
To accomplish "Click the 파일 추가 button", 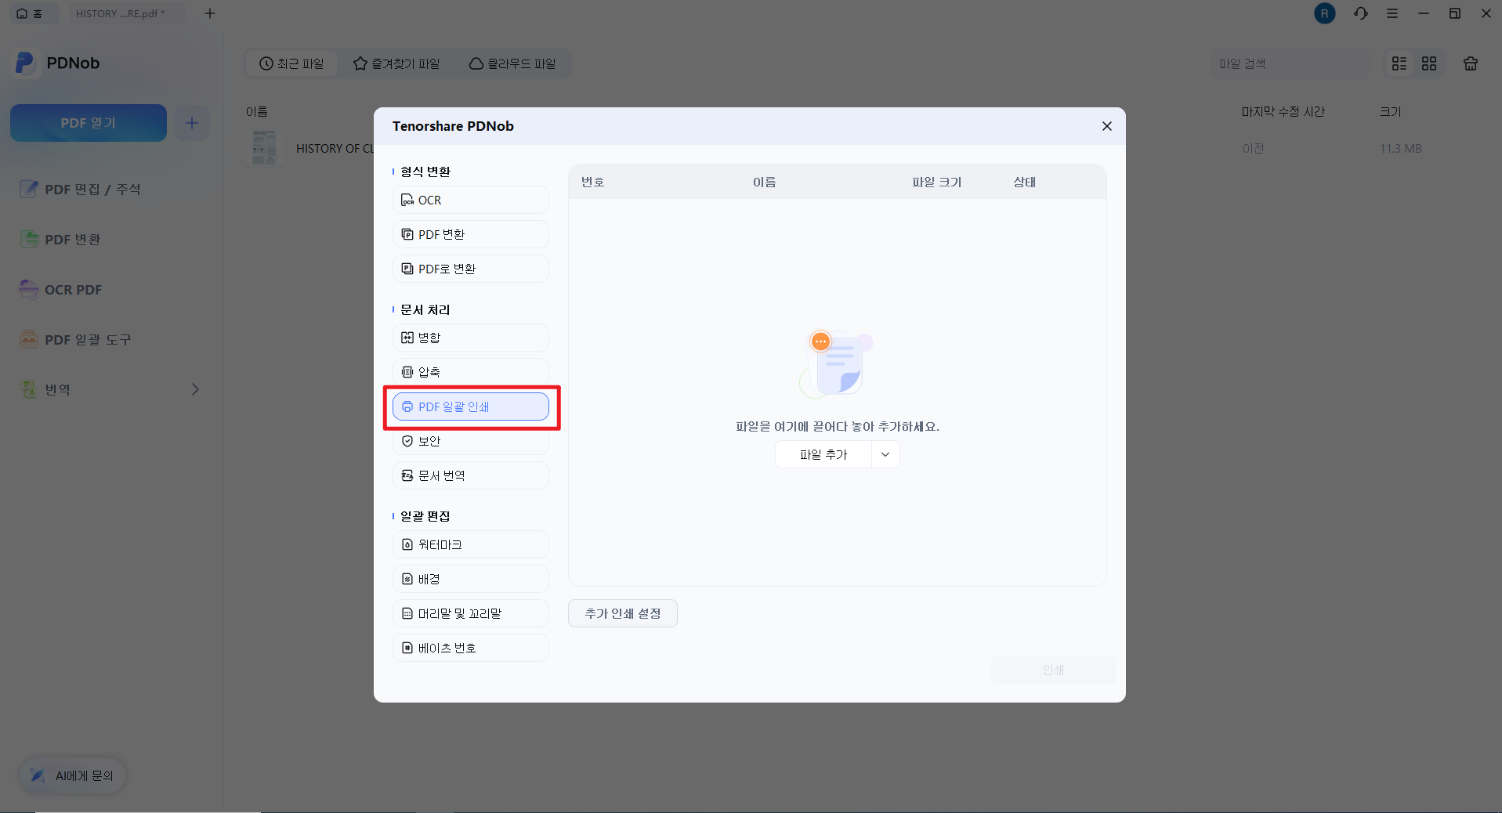I will [823, 454].
